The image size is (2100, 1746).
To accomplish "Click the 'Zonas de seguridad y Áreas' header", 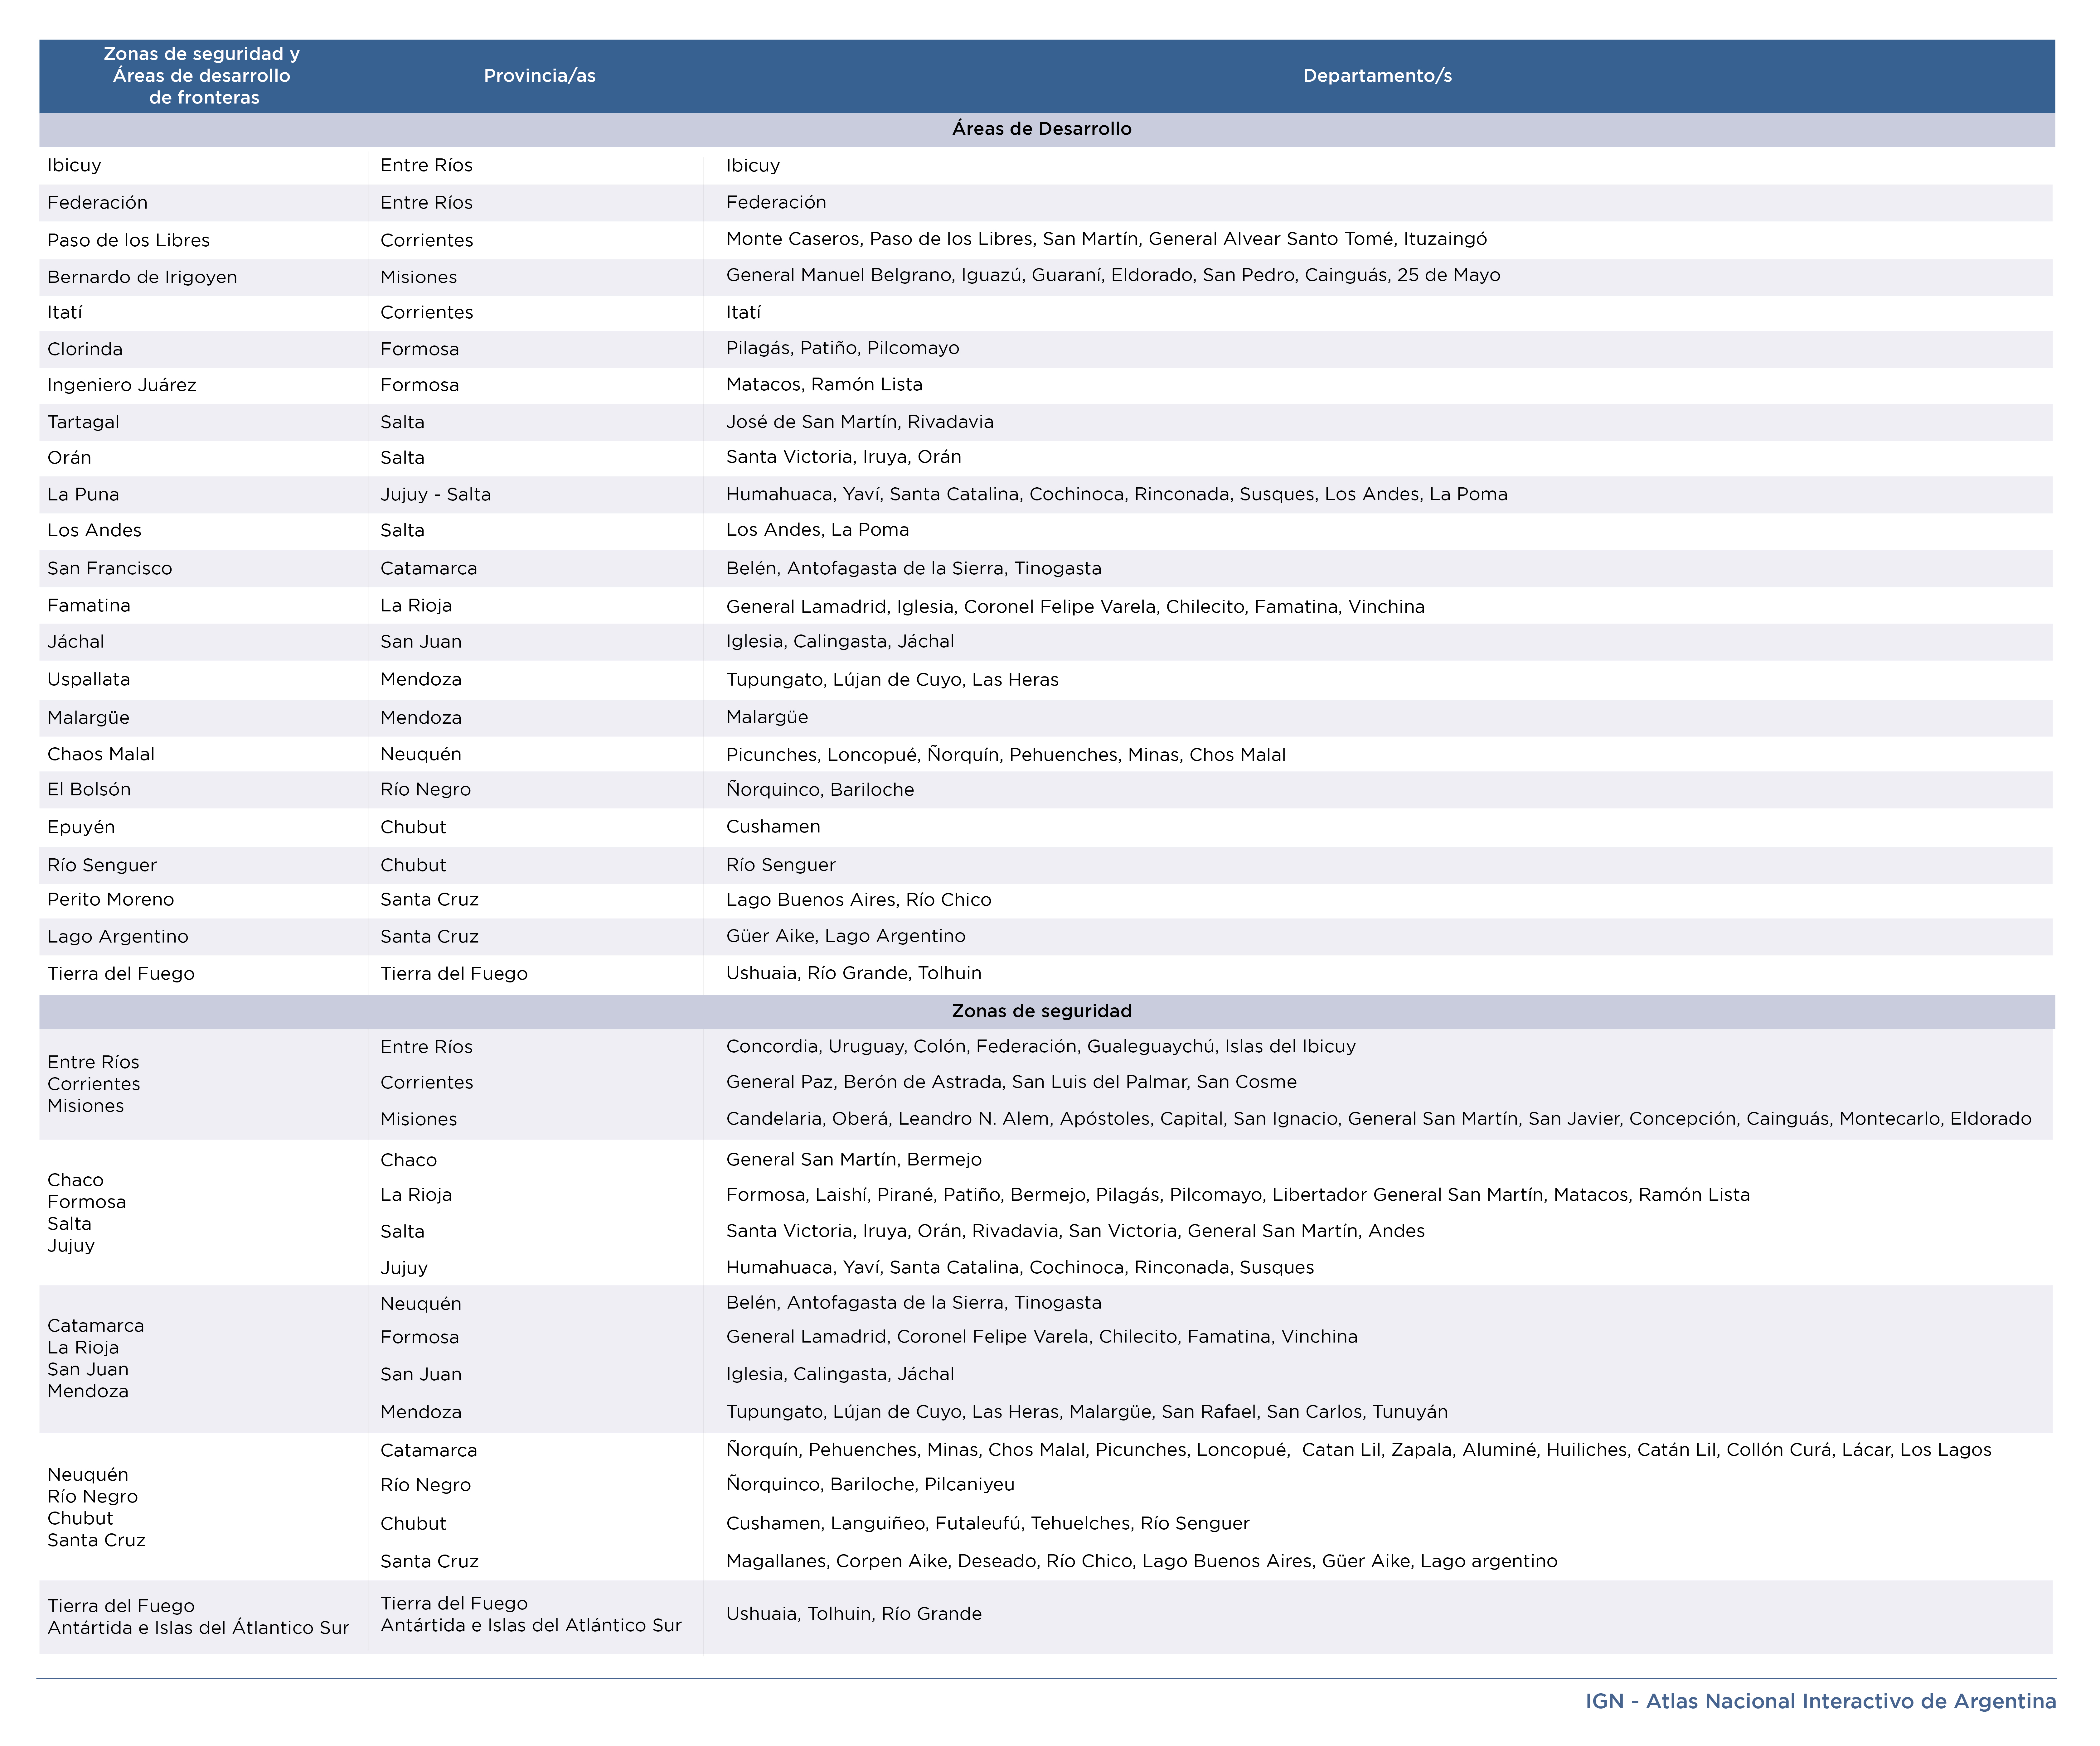I will pos(202,76).
